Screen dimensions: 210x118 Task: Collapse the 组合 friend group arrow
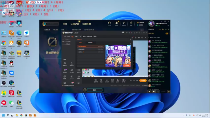click(x=149, y=37)
